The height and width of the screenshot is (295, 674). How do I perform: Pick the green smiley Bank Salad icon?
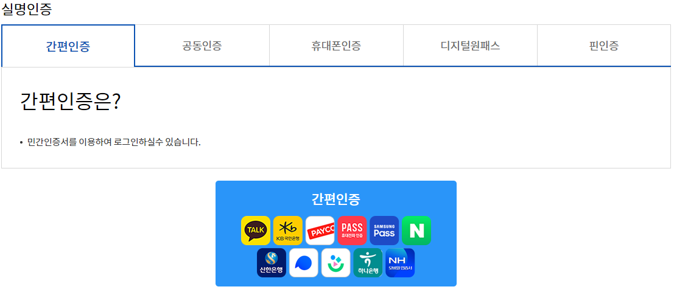tap(335, 263)
